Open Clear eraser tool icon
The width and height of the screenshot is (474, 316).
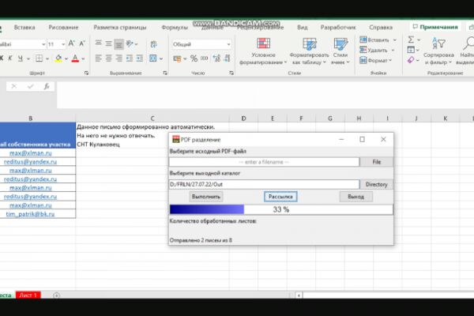pos(411,60)
